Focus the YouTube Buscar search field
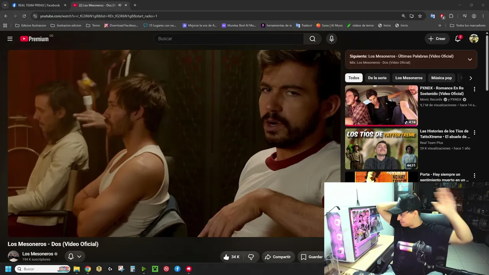 pyautogui.click(x=229, y=39)
